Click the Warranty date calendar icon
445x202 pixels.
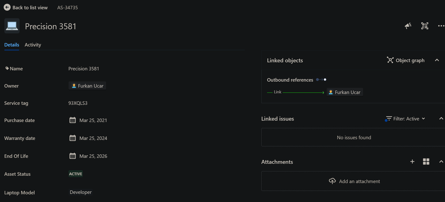73,138
